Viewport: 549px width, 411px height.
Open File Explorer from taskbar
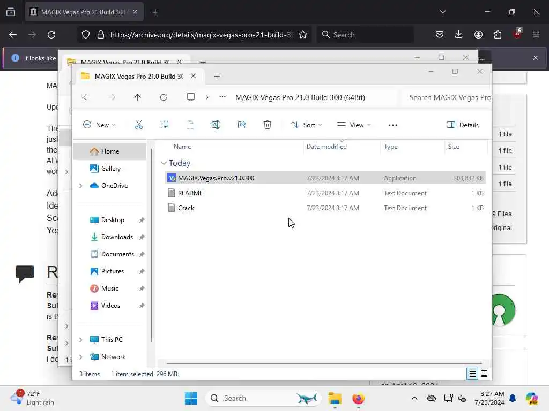point(335,398)
